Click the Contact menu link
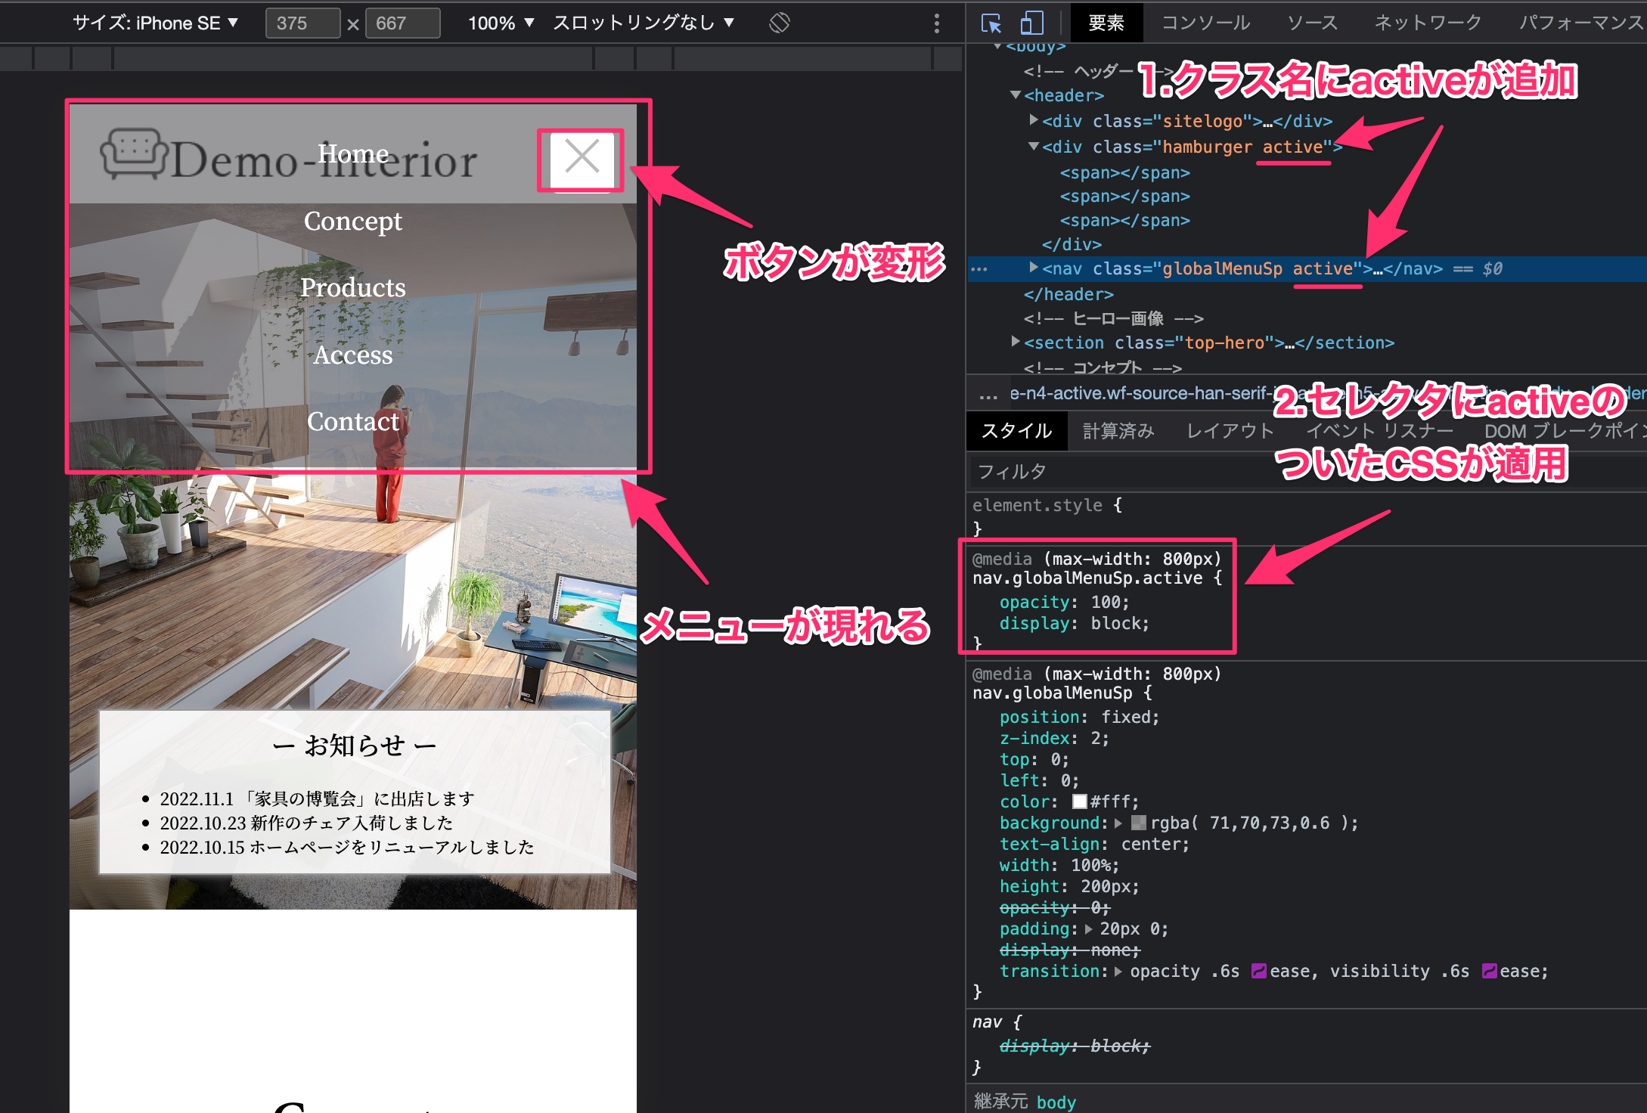Viewport: 1647px width, 1113px height. click(353, 421)
